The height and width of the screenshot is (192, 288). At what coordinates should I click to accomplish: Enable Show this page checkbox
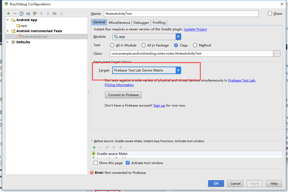[95, 163]
